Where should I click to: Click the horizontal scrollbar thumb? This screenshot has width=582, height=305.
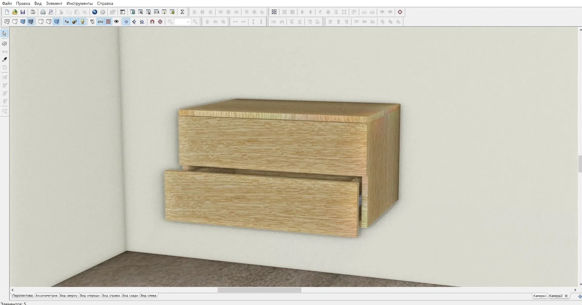pos(259,290)
